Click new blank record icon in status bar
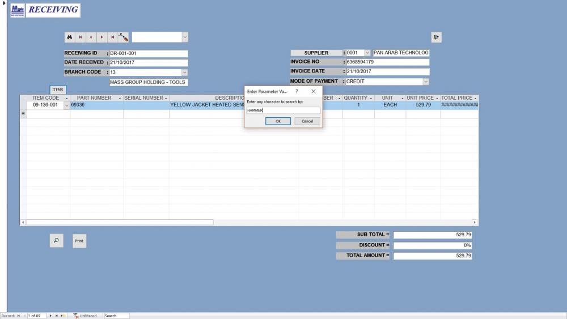The image size is (567, 319). 63,316
